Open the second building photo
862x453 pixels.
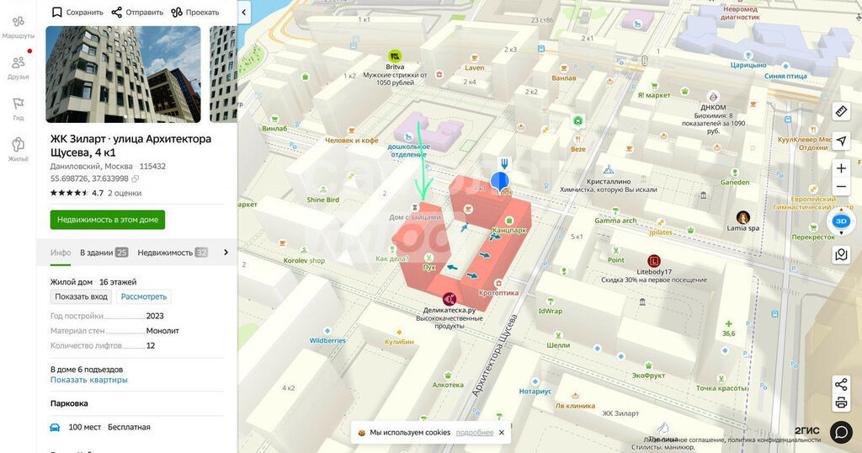click(223, 74)
